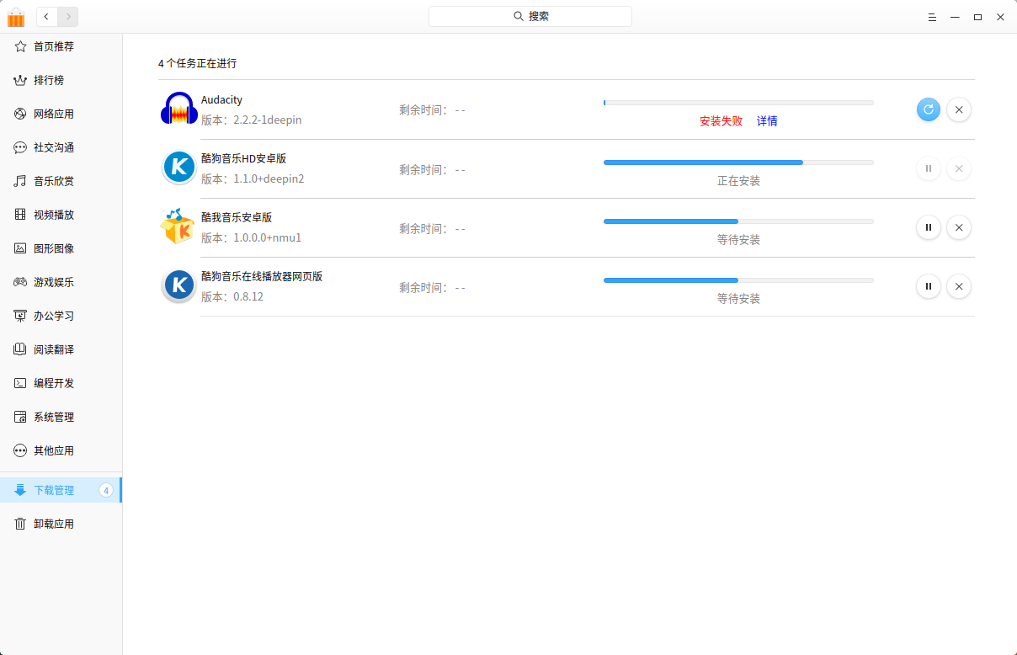Click the 4 个任务正在进行 header

click(x=198, y=63)
